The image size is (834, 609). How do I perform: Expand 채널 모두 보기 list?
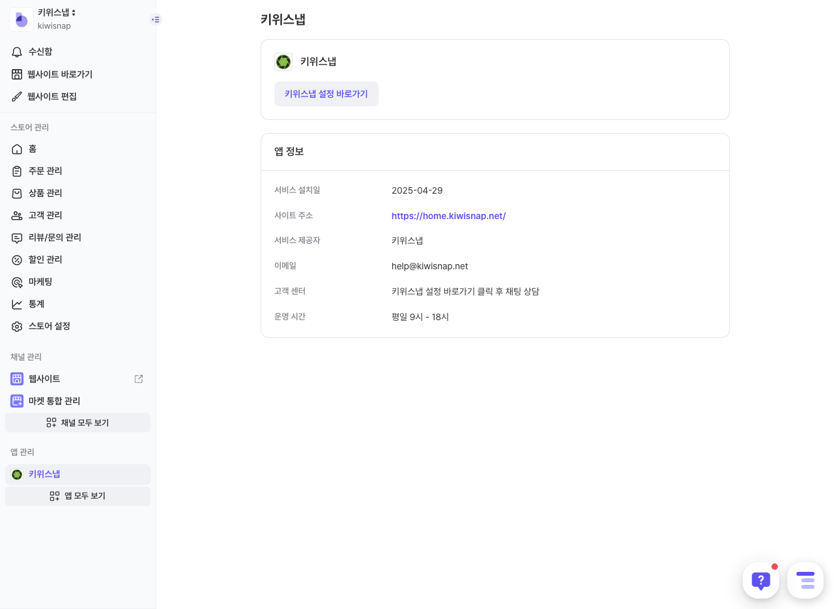[x=78, y=423]
